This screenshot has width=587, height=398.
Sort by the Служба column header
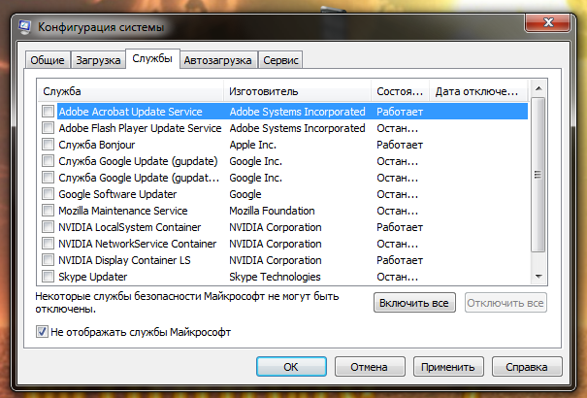coord(130,91)
